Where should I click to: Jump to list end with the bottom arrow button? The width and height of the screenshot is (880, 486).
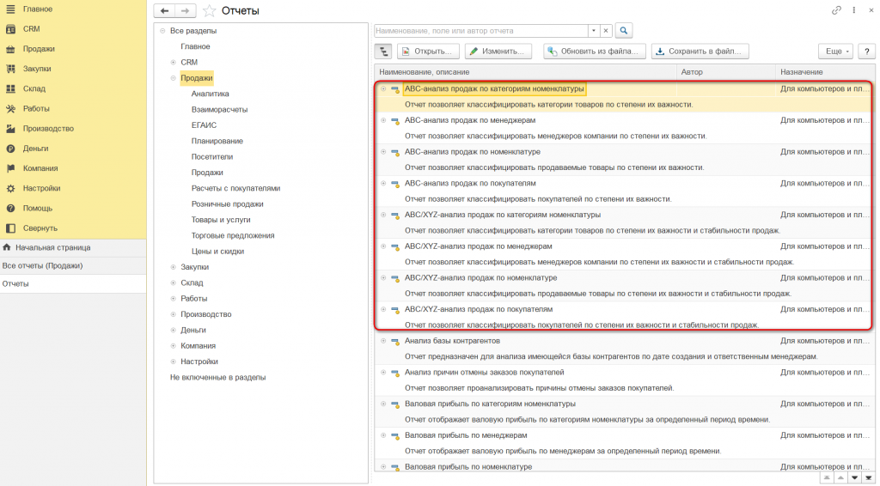(868, 477)
